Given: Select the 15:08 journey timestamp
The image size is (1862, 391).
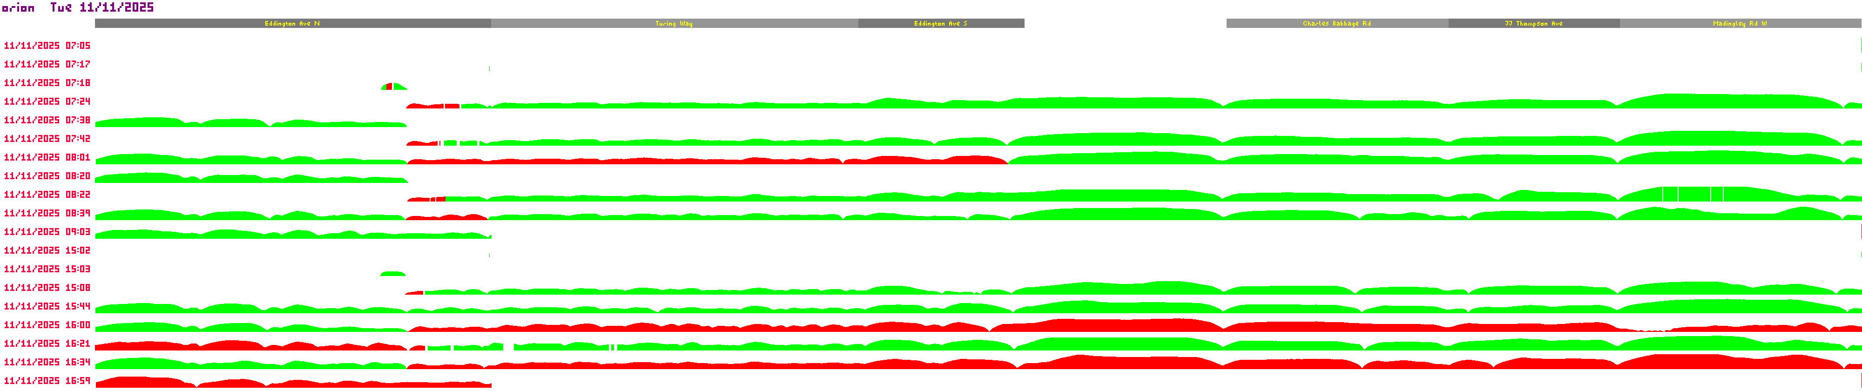Looking at the screenshot, I should tap(47, 288).
